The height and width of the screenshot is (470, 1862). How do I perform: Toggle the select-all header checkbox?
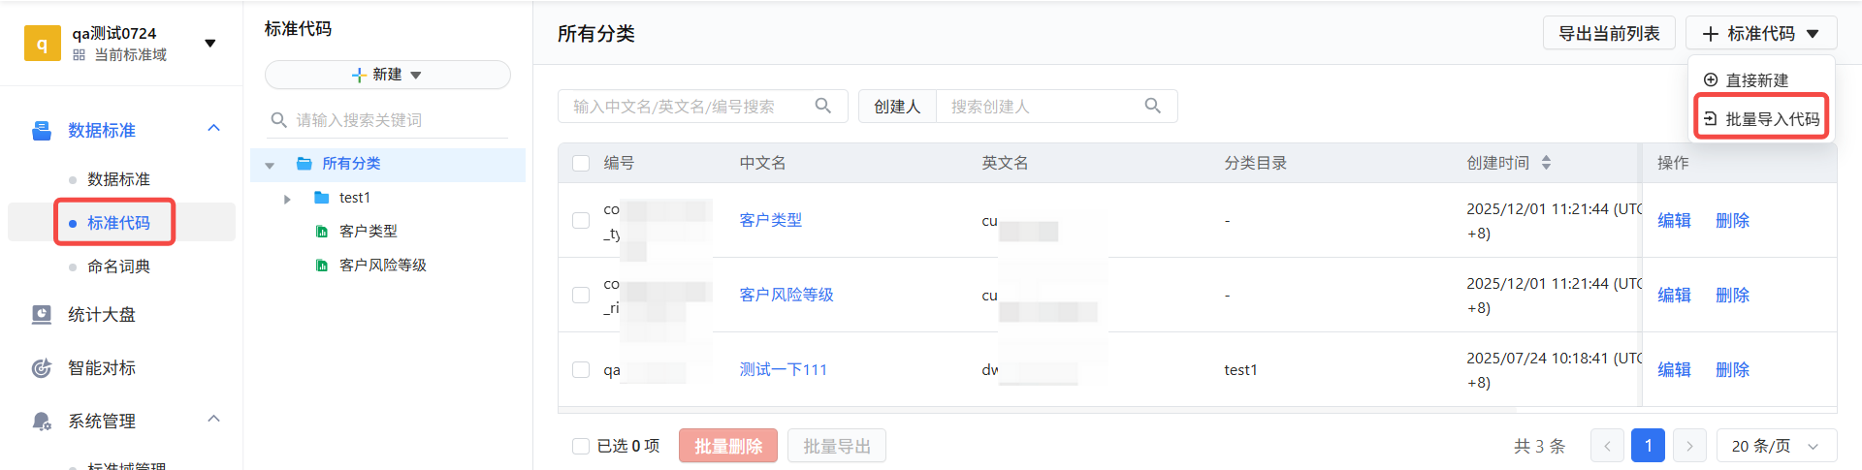581,163
